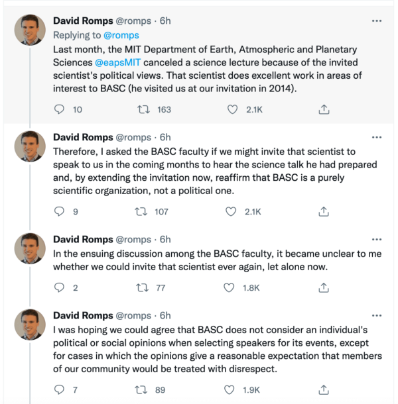398x404 pixels.
Task: Reply to the 'Therefore, I asked' tweet
Action: (x=58, y=212)
